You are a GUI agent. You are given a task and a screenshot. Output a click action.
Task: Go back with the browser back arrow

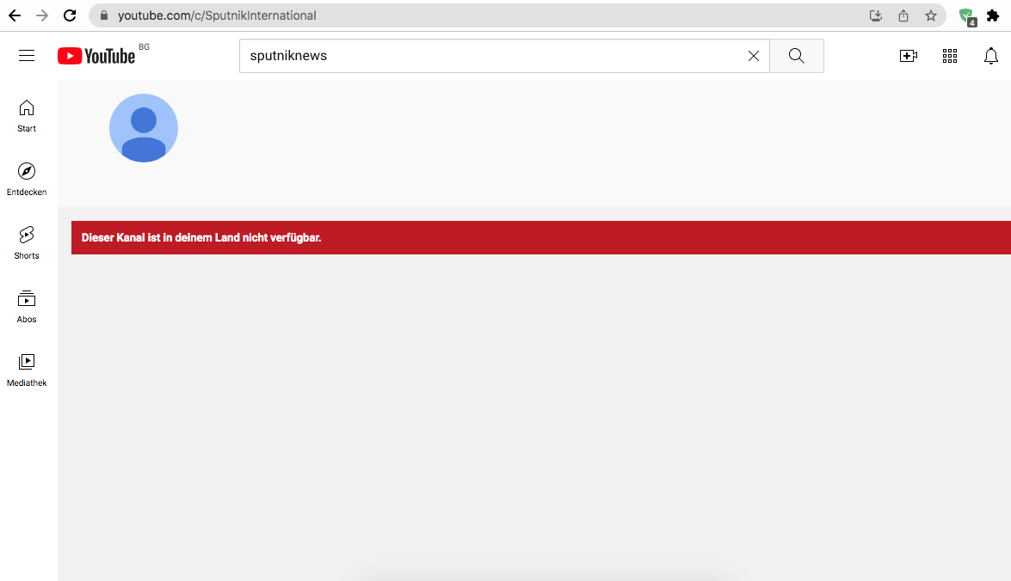click(x=14, y=15)
